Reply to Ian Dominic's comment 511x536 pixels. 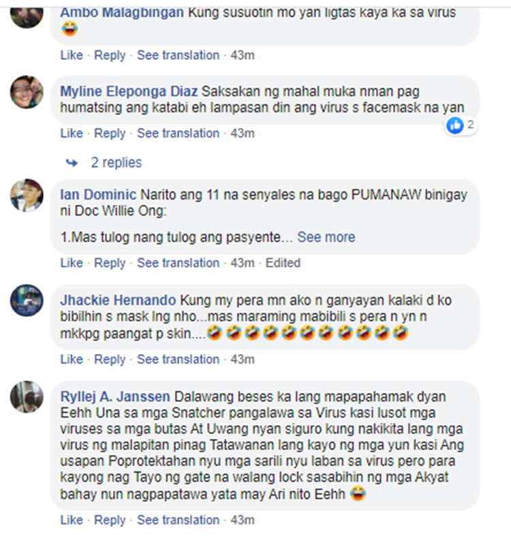110,263
